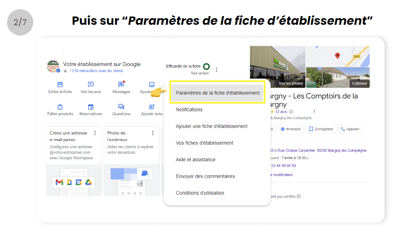Click the Enregistrer bookmark button
This screenshot has height=233, width=416.
click(321, 129)
